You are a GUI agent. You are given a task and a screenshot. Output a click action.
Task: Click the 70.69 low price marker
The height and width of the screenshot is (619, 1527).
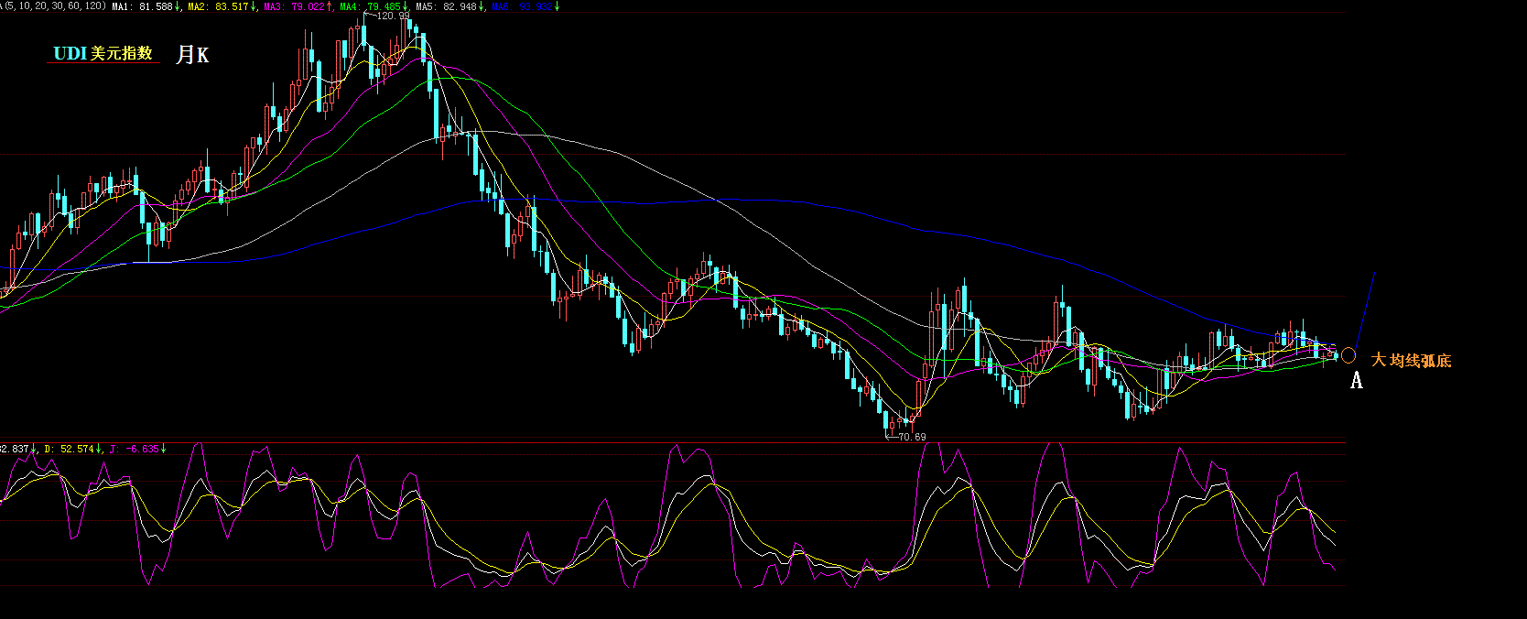(911, 438)
